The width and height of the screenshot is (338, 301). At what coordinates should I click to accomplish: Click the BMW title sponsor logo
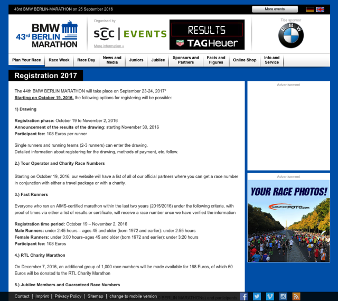291,36
